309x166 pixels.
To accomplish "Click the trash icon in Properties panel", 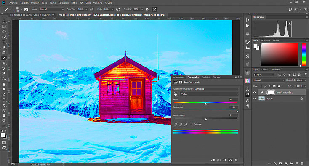I will click(x=236, y=160).
